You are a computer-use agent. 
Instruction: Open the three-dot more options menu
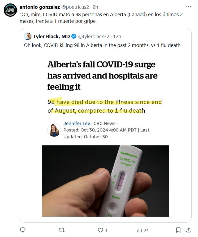pos(188,7)
